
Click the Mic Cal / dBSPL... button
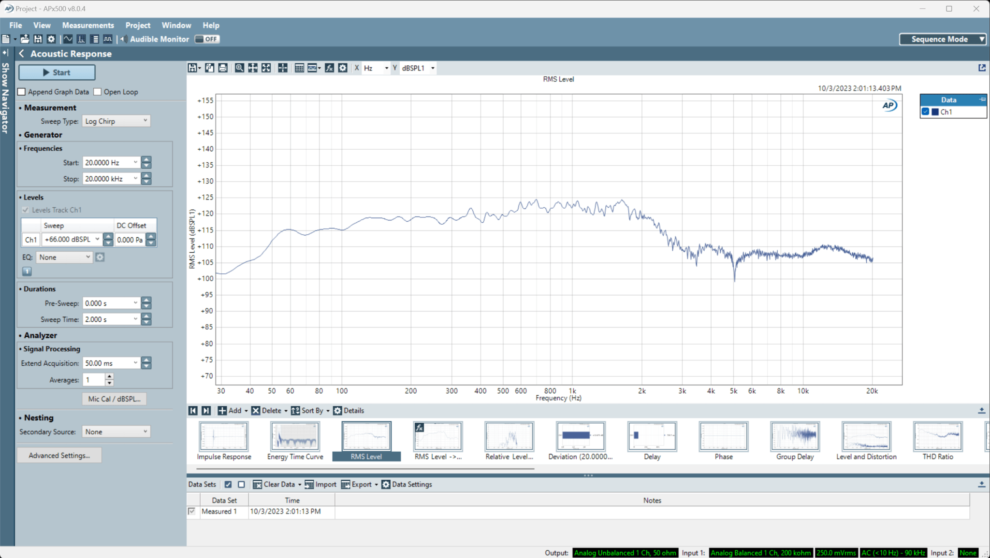click(115, 399)
